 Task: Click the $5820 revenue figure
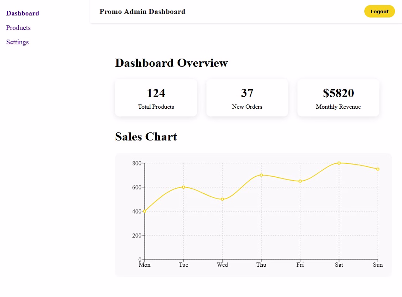point(338,93)
